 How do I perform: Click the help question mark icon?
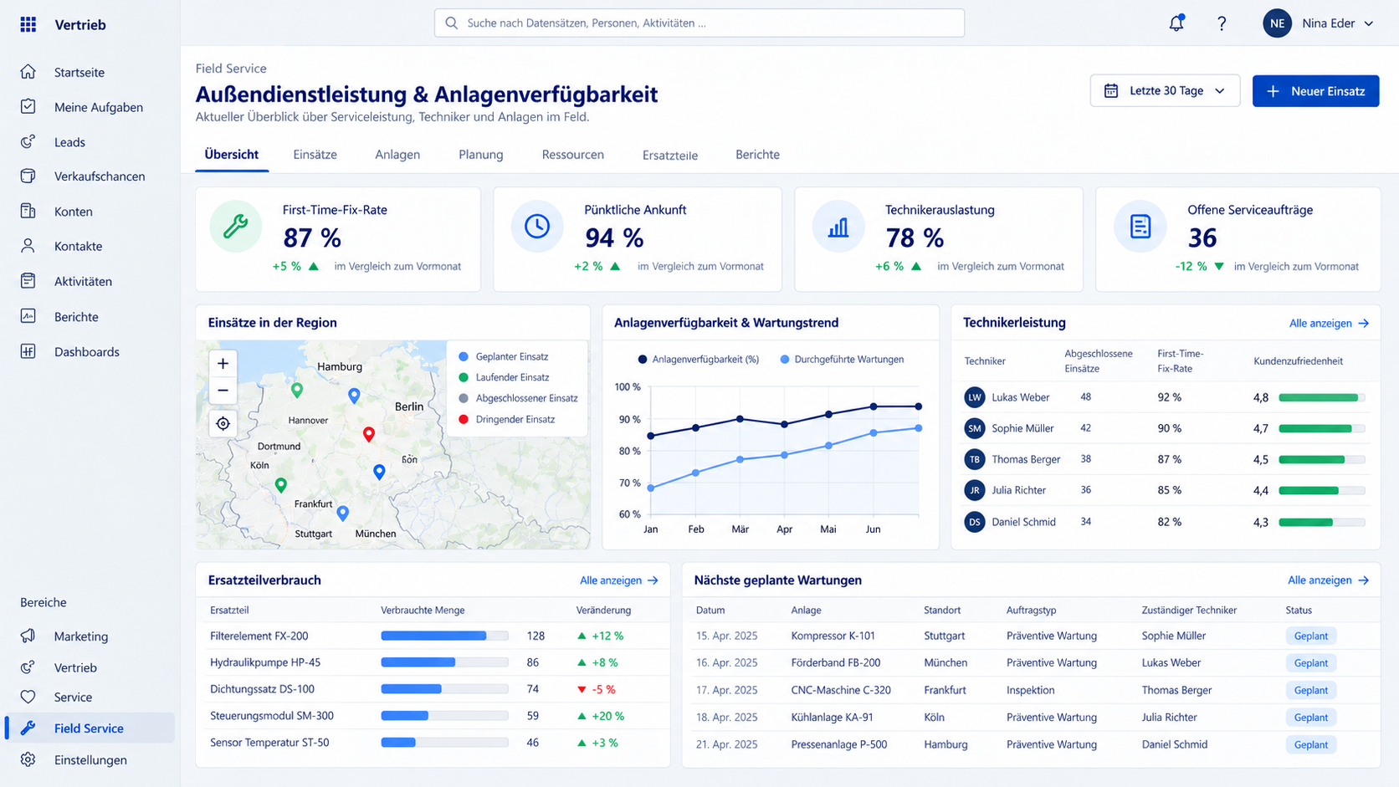point(1222,23)
